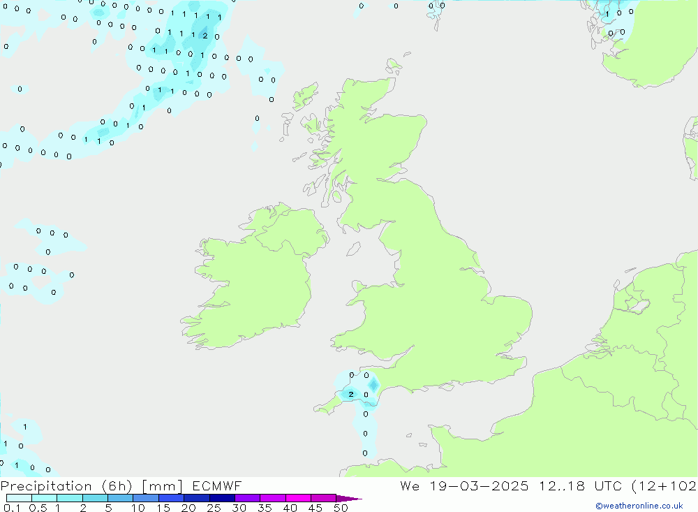Click the lightest 0.1–0.5 mm legend swatch

[x=19, y=498]
